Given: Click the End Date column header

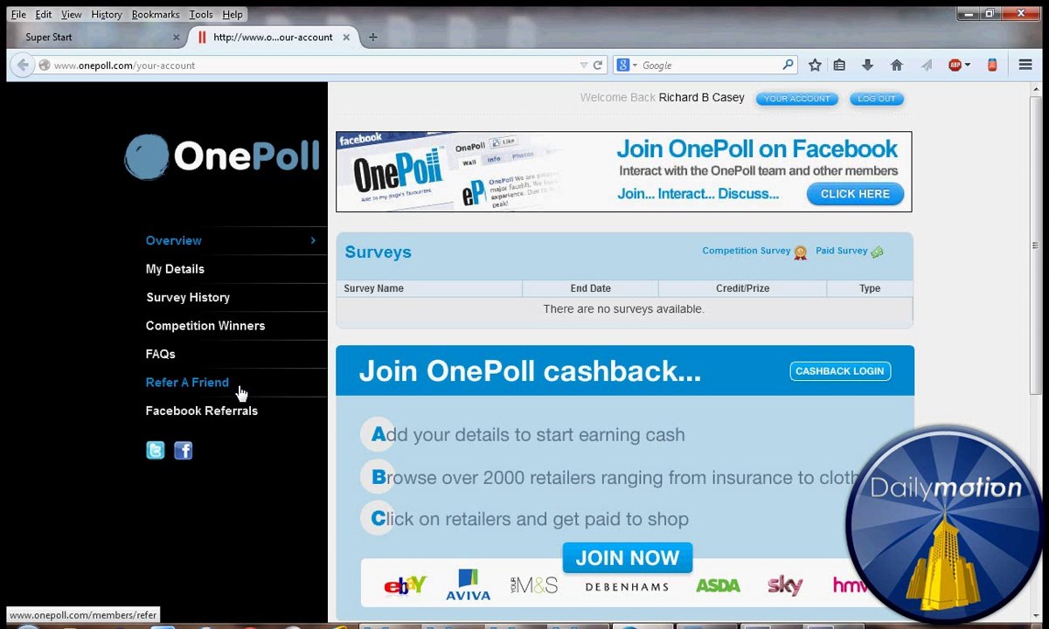Looking at the screenshot, I should [591, 288].
